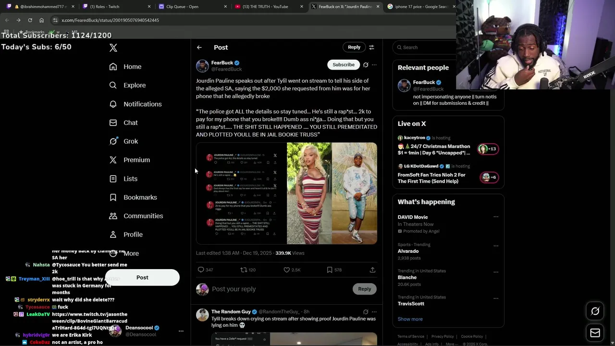Click the comment icon with 347 replies

pos(201,270)
